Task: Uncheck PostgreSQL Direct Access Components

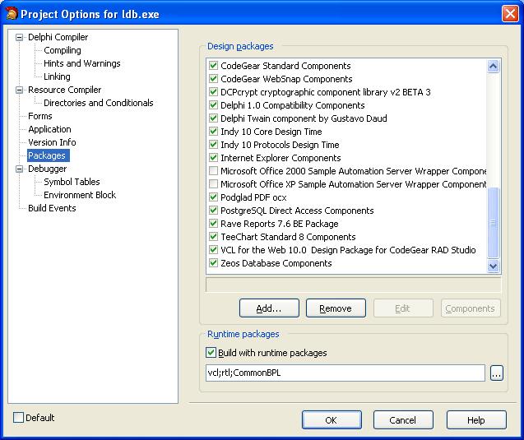Action: click(213, 211)
